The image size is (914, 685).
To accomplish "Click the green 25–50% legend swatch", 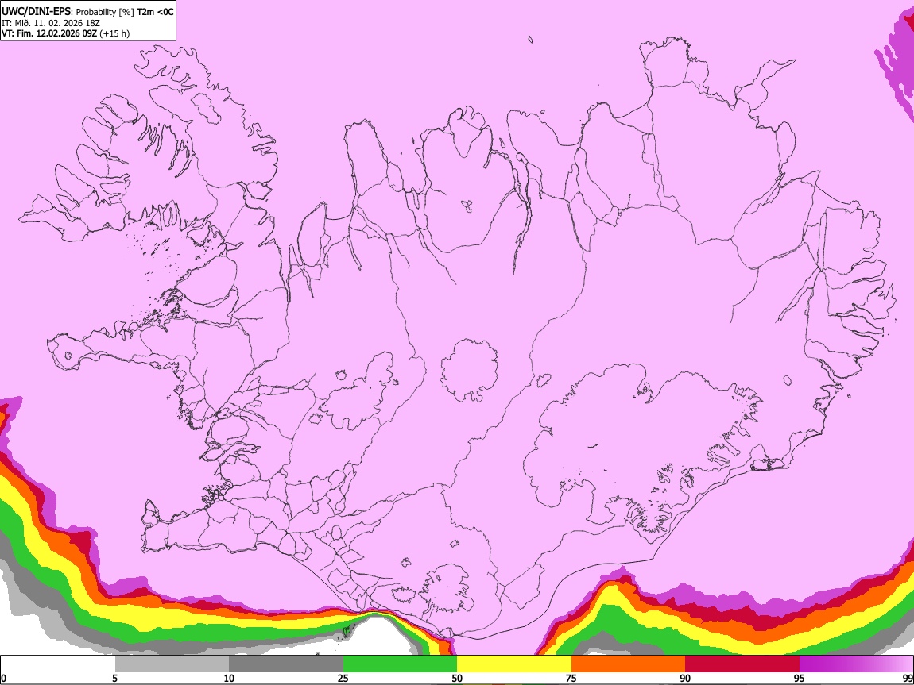I will [400, 664].
